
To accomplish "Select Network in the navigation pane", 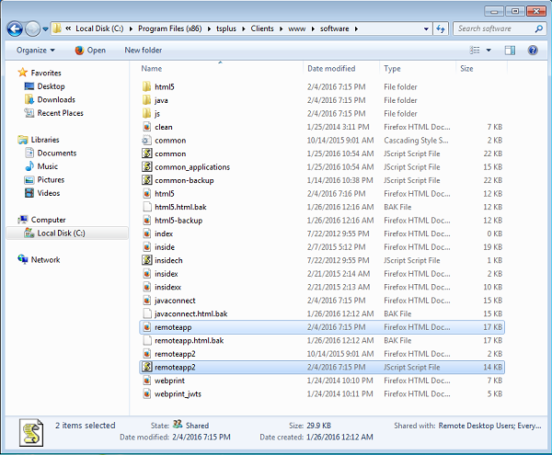I will (x=45, y=259).
